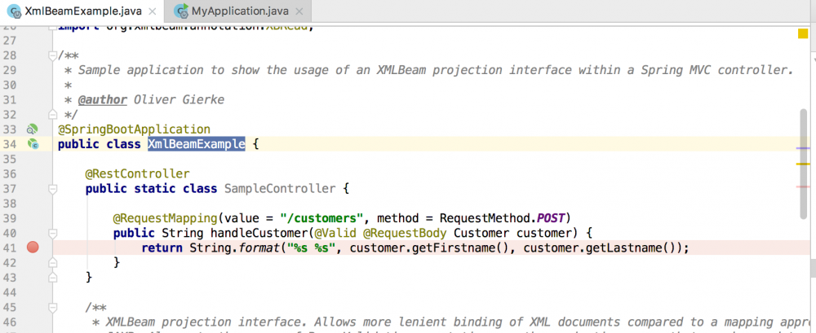The image size is (816, 333).
Task: Click the @RestController annotation in code
Action: coord(137,174)
